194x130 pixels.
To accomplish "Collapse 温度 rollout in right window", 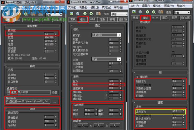I will pos(160,102).
